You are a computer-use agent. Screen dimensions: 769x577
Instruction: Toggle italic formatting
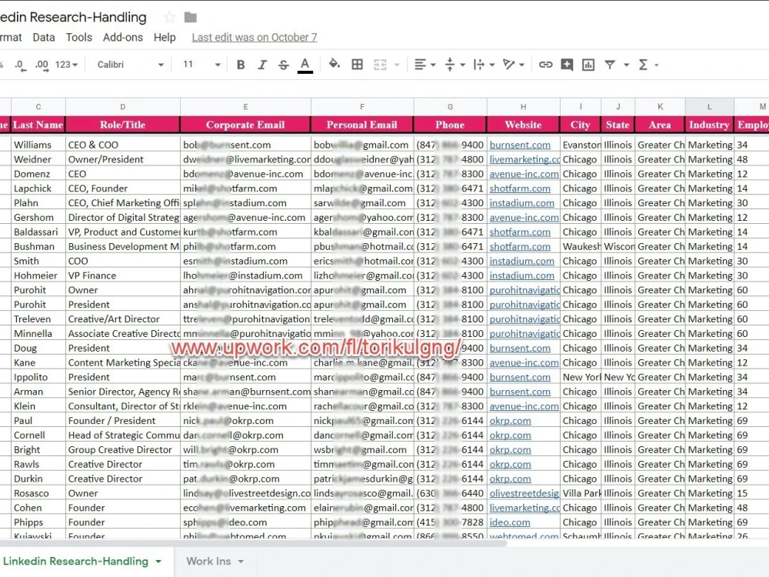pos(262,65)
